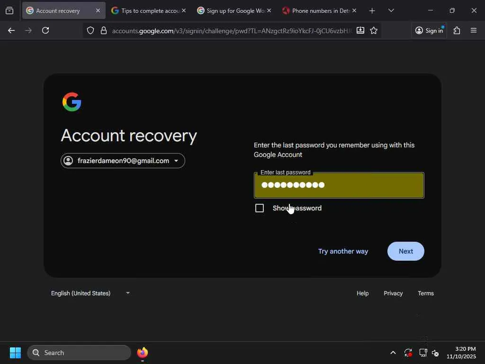Open tracking protection shield icon
Image resolution: width=485 pixels, height=364 pixels.
[90, 30]
